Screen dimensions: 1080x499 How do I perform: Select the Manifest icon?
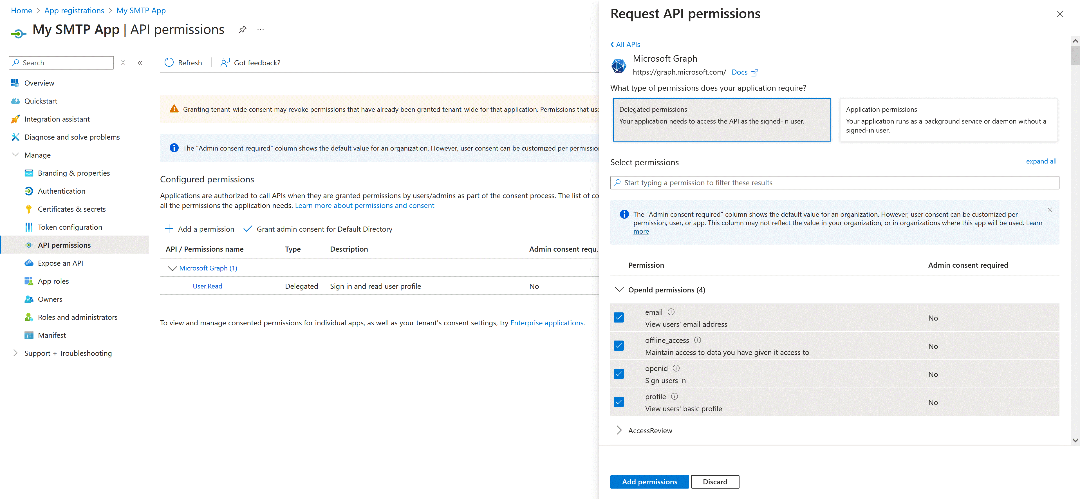click(x=28, y=335)
